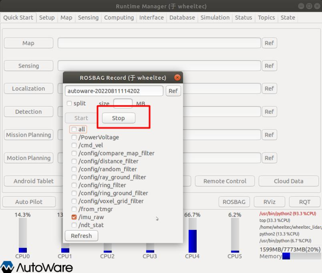Select the /PowerVoltage topic checkbox

[x=74, y=138]
